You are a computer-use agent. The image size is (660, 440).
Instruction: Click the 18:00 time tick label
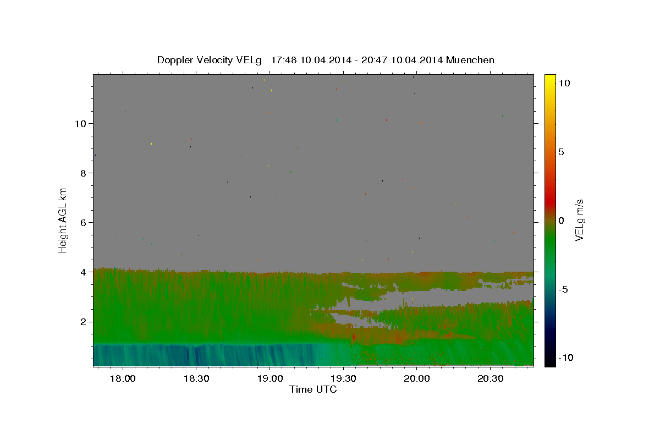[x=123, y=378]
